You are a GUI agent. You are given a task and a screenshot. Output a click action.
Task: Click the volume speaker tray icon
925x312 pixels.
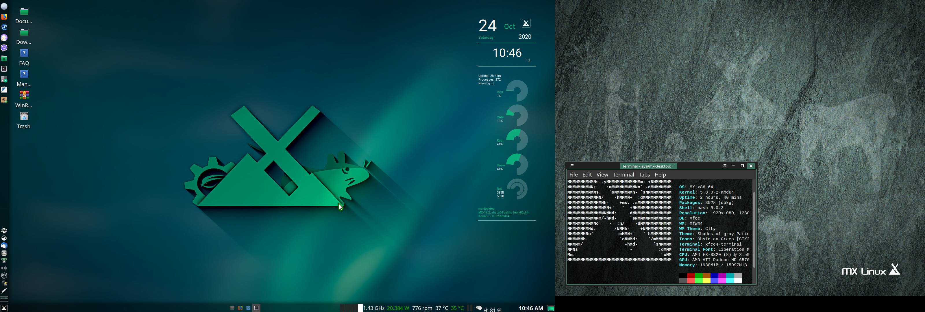click(4, 268)
